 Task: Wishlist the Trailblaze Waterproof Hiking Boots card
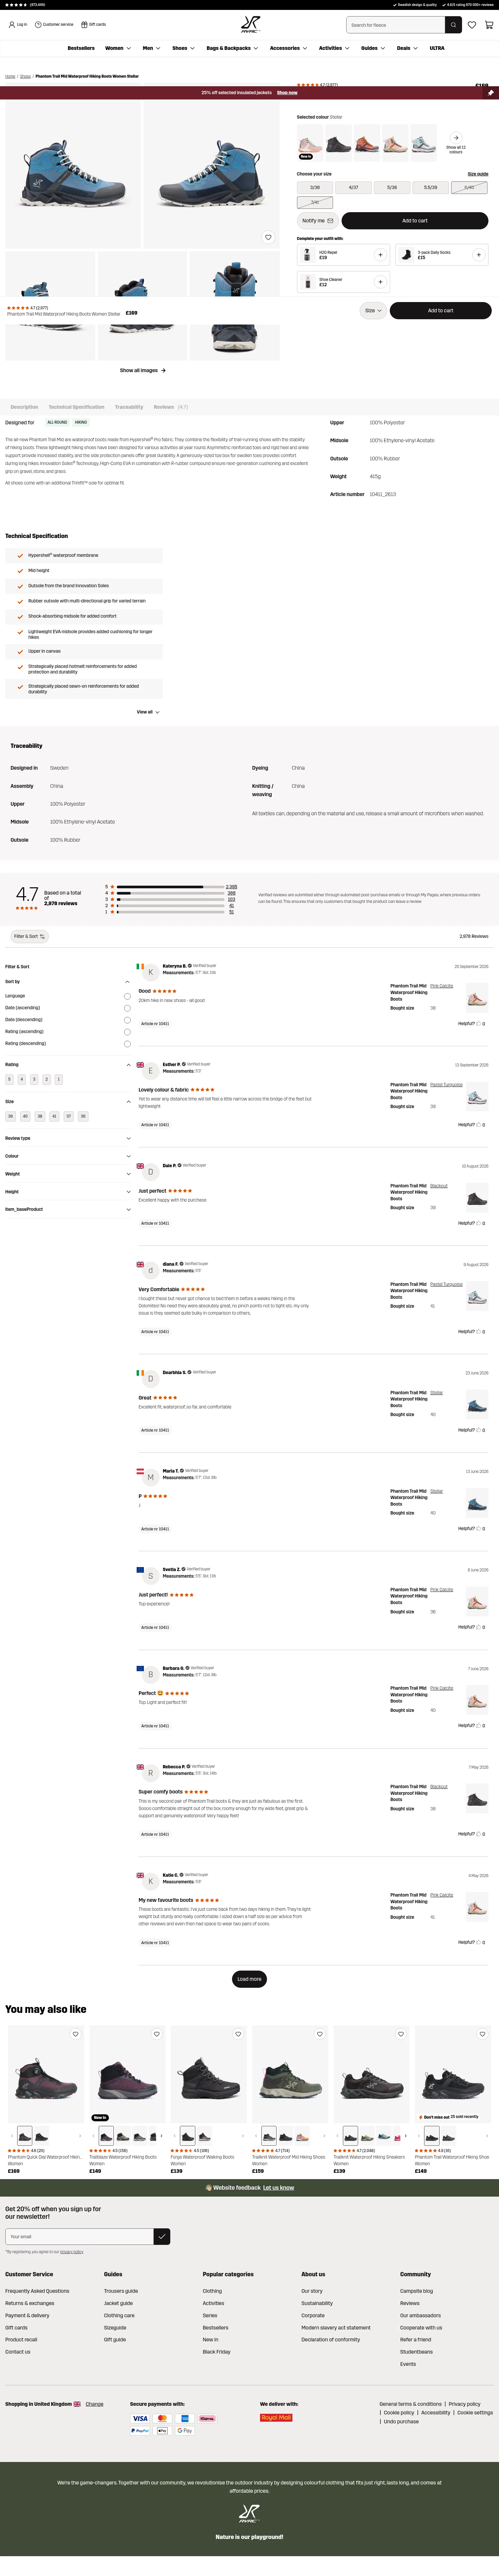coord(157,2034)
